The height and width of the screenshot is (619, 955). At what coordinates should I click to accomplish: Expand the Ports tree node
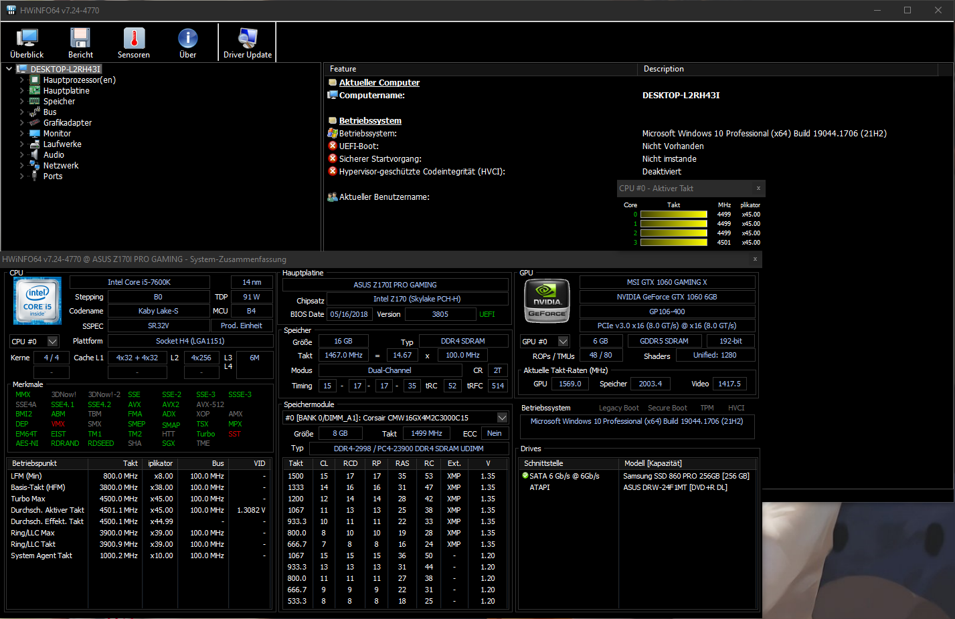coord(21,176)
